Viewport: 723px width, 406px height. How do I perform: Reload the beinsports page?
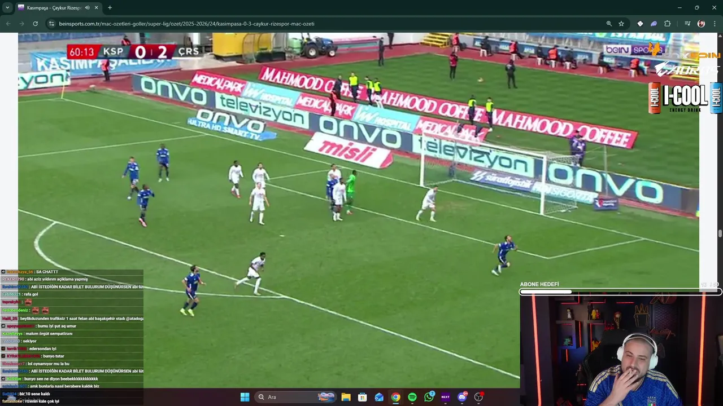[35, 24]
